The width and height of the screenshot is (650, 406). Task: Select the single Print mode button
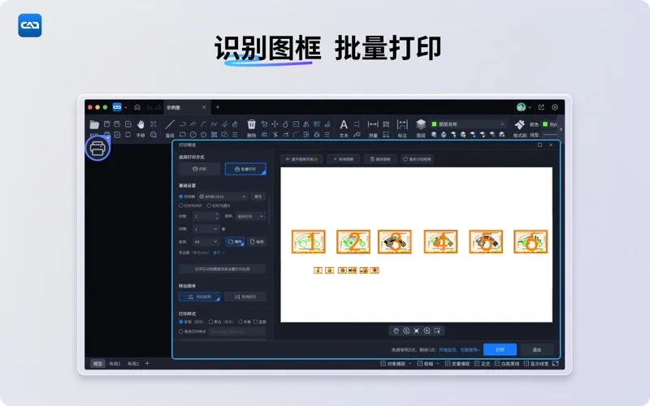[x=199, y=169]
